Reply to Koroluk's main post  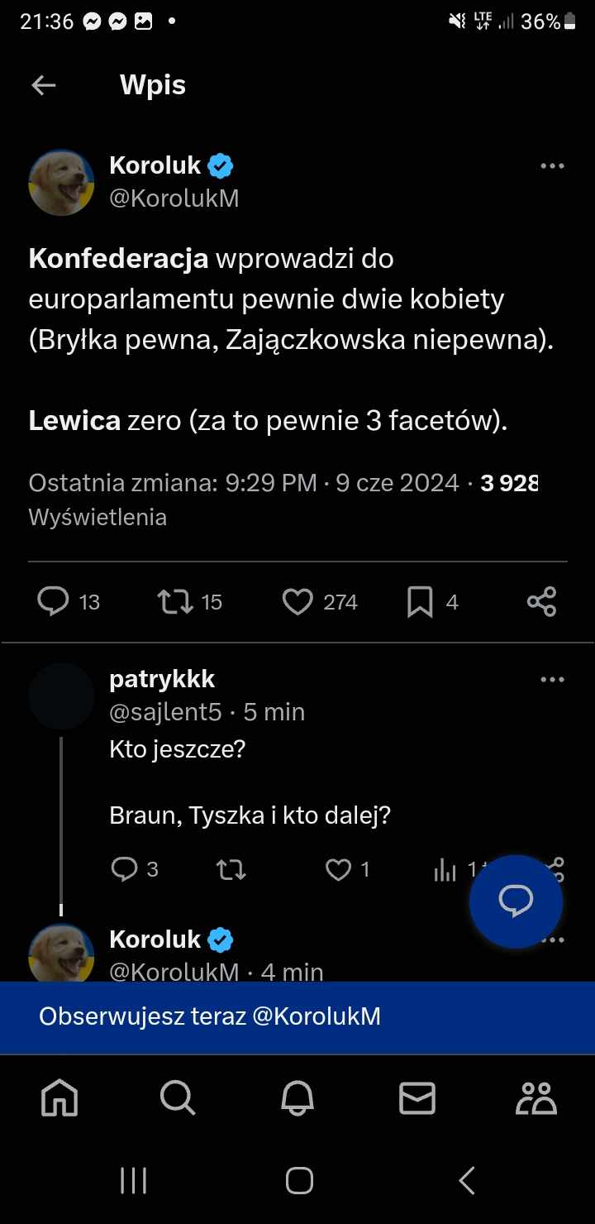click(54, 602)
